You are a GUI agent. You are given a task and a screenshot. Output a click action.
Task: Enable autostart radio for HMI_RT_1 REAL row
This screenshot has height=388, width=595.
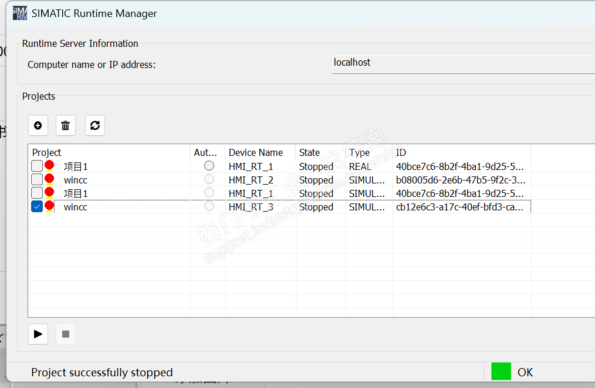point(209,166)
